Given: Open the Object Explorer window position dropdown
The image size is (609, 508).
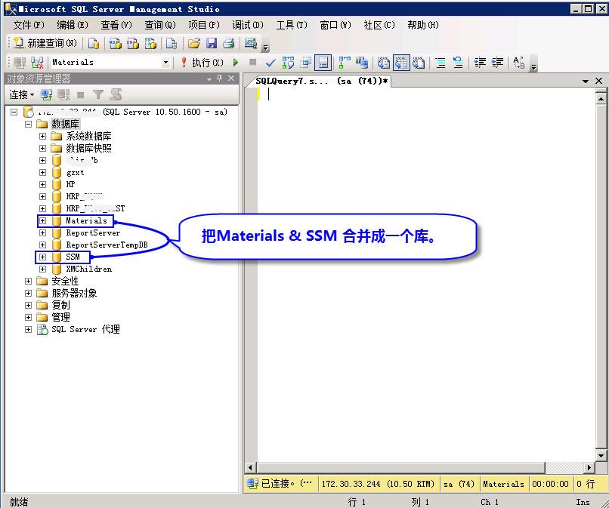Looking at the screenshot, I should pos(209,79).
